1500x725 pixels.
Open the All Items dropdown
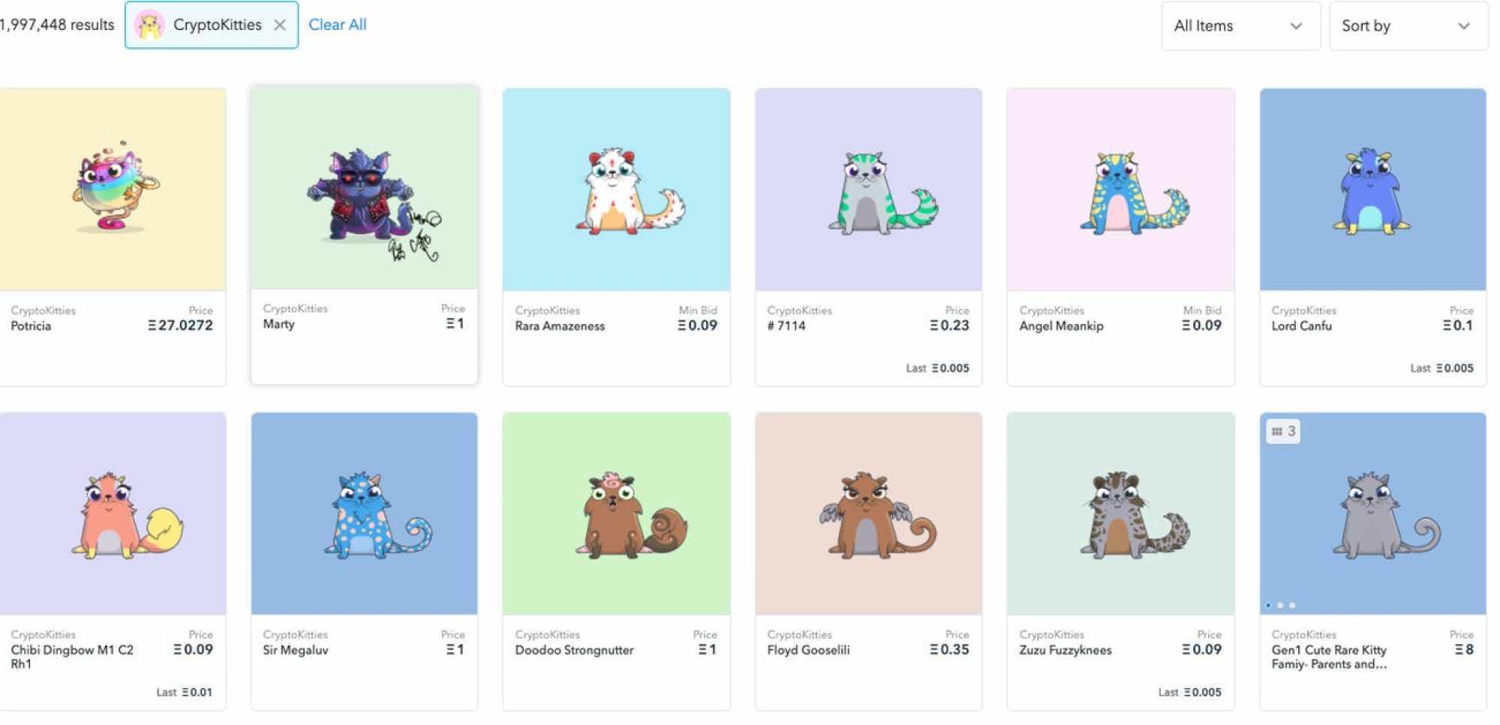point(1240,26)
